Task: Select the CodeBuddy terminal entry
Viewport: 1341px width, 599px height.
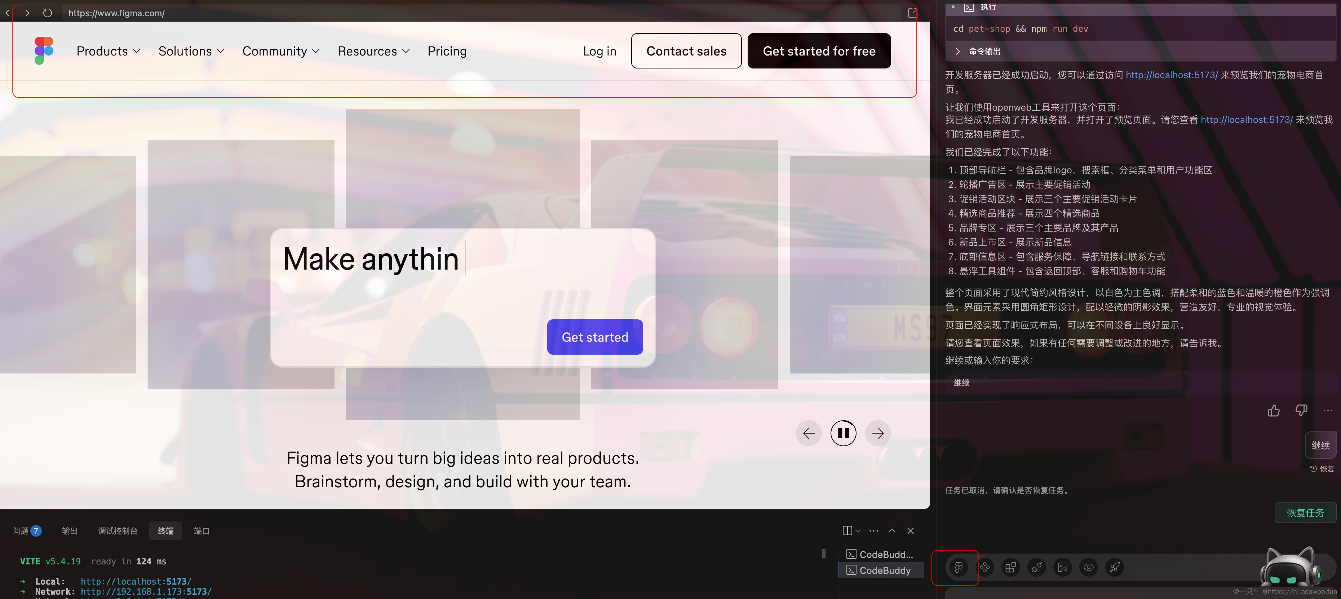Action: [881, 571]
